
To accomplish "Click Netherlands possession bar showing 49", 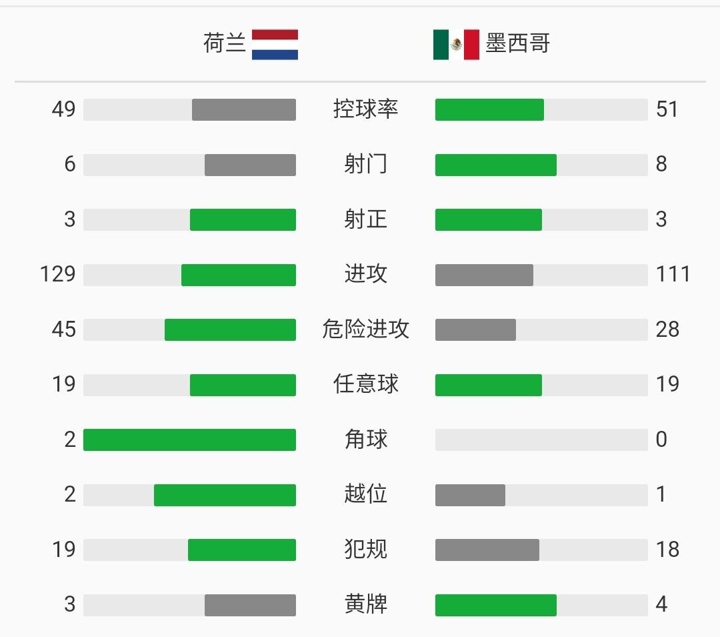I will 189,110.
